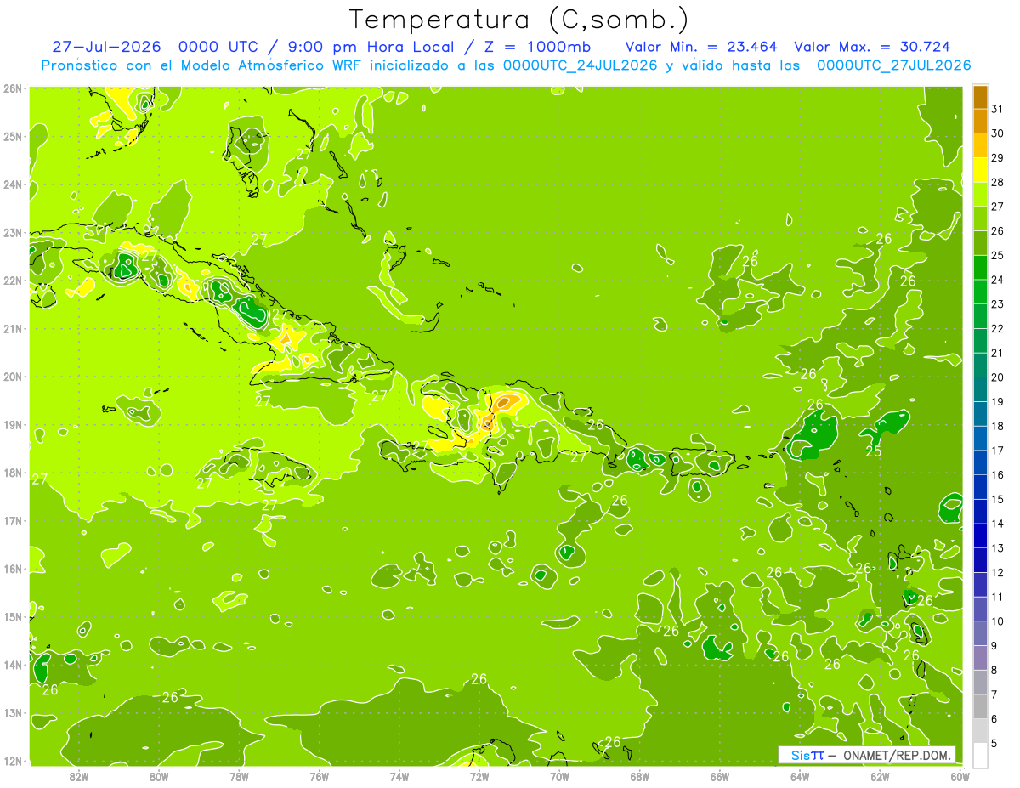The height and width of the screenshot is (788, 1020).
Task: Click the legend value "15"
Action: click(998, 499)
